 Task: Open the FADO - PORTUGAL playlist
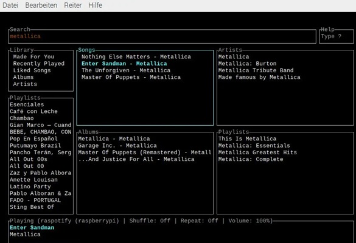[35, 200]
